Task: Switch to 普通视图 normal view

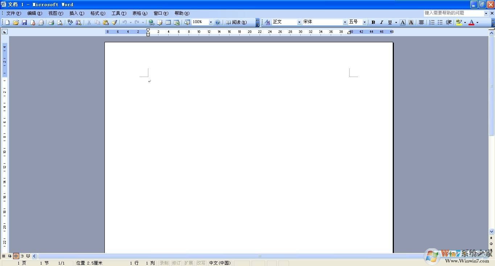Action: click(3, 256)
